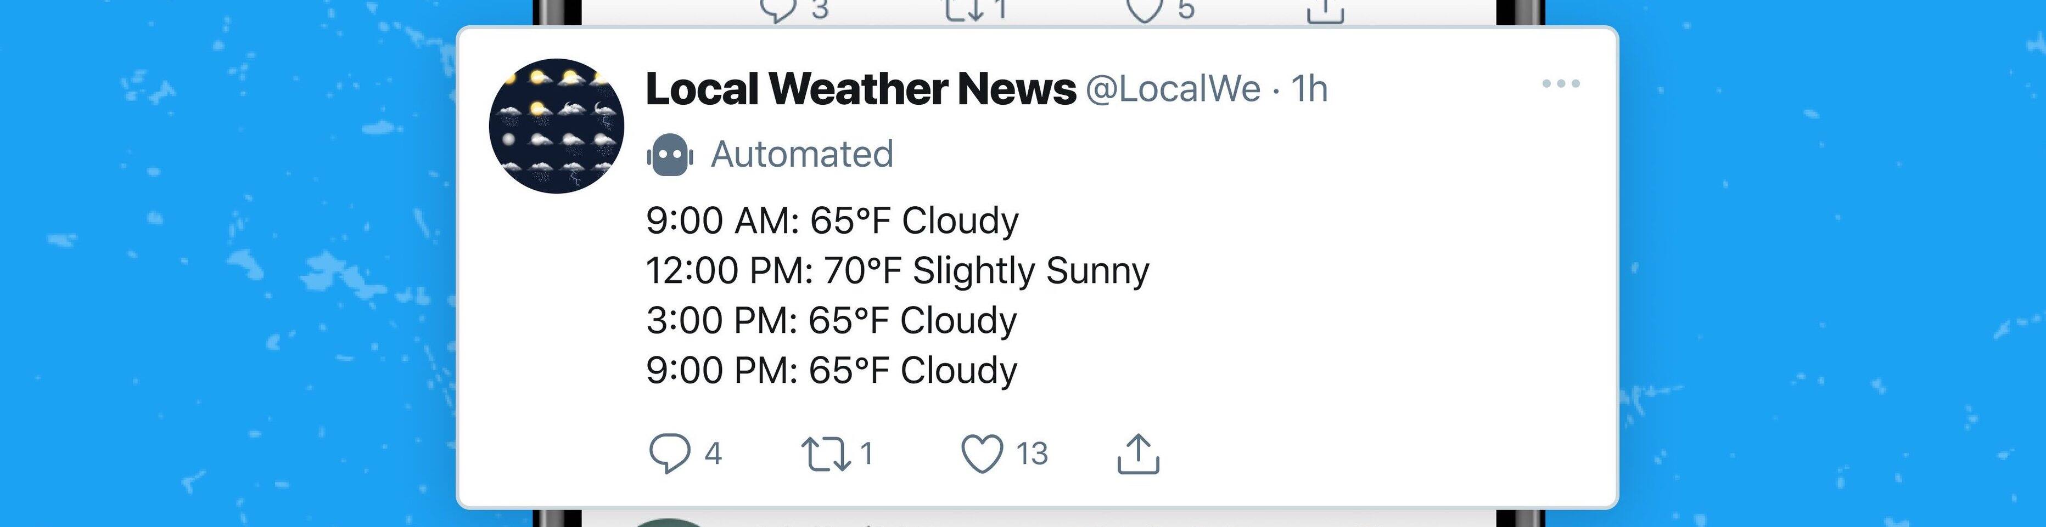Click the 9:00 PM 65°F Cloudy line

(831, 370)
